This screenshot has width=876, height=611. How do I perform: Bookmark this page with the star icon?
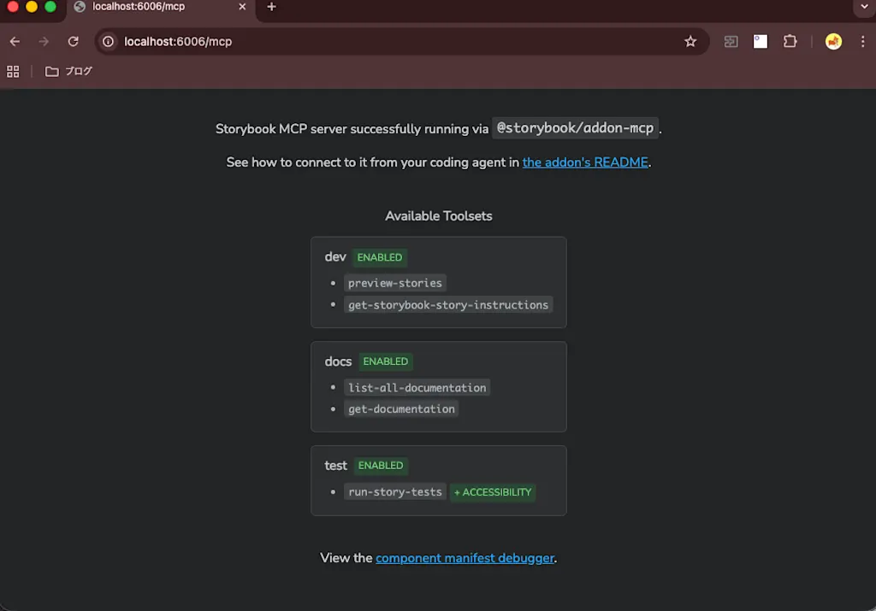pyautogui.click(x=690, y=41)
